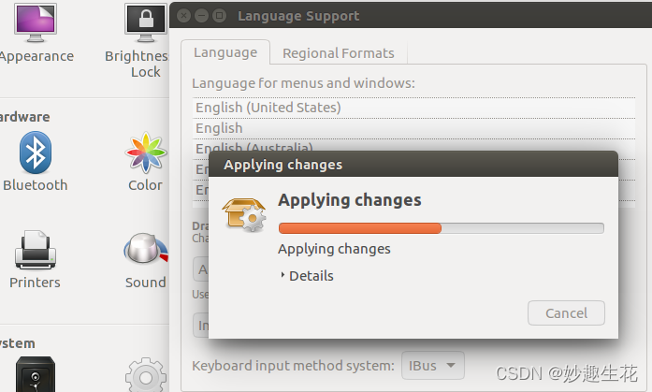Open the Sound settings icon
This screenshot has width=652, height=392.
click(x=145, y=251)
